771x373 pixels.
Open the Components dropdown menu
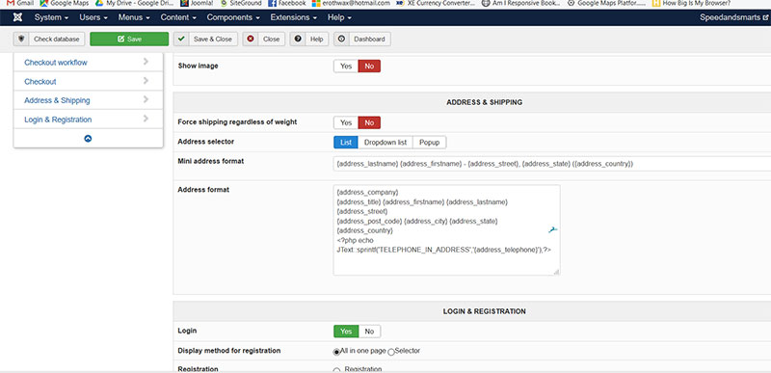(233, 17)
